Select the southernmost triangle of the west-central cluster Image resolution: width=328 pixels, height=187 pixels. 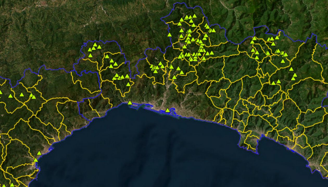128,84
